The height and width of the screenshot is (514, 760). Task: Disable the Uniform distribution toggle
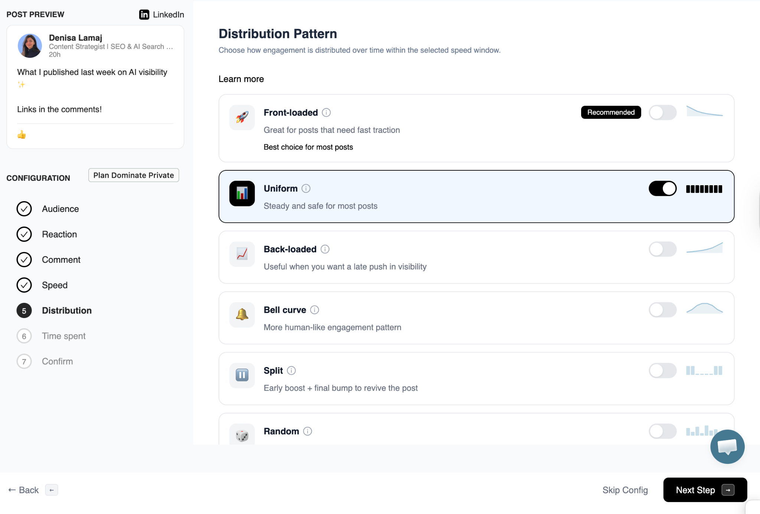tap(663, 188)
